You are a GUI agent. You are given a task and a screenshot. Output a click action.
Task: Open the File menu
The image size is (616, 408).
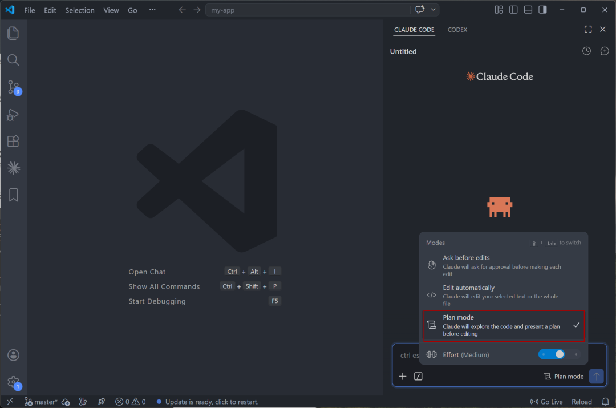click(x=30, y=10)
